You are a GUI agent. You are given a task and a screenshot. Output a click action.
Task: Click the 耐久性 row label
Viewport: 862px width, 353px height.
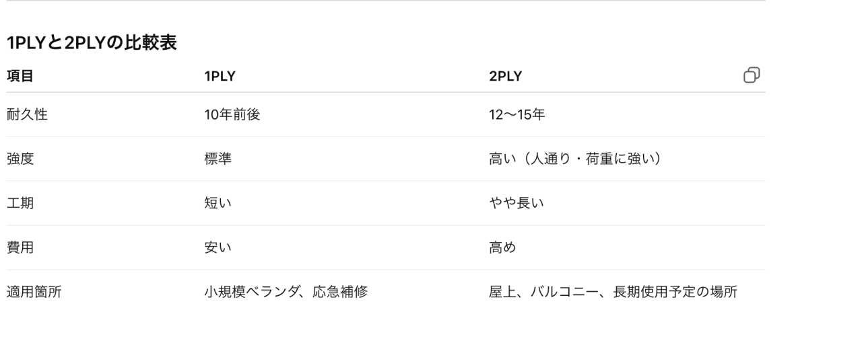pos(27,114)
